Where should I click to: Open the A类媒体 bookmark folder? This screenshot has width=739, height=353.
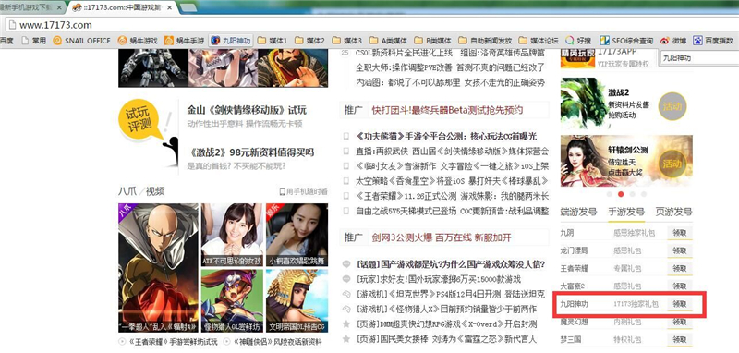coord(388,41)
